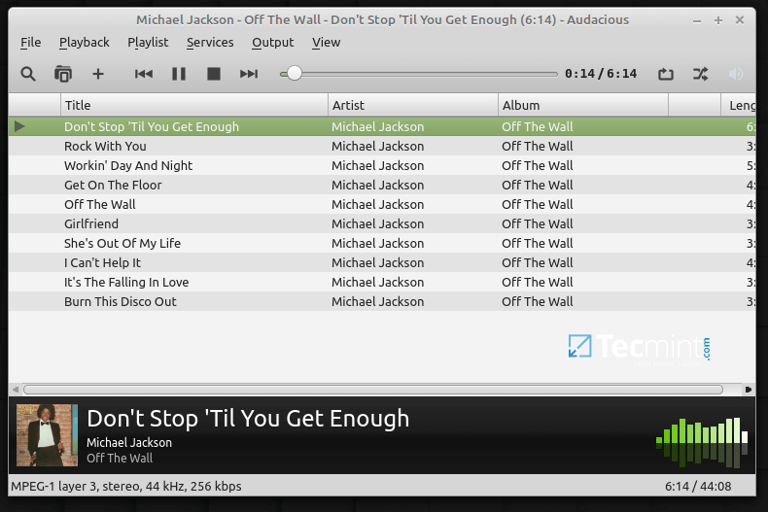Skip to the previous track
The width and height of the screenshot is (768, 512).
[144, 74]
